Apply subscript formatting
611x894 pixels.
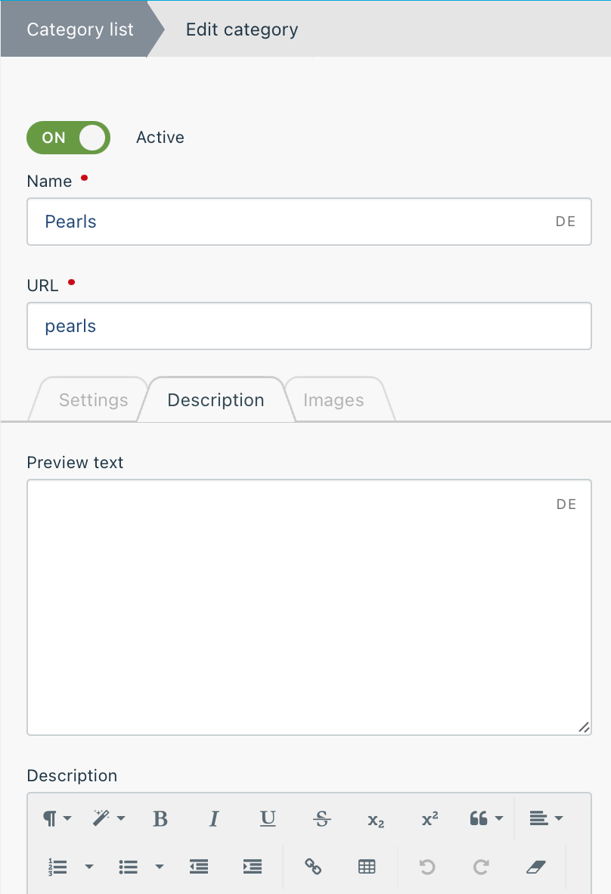tap(376, 818)
